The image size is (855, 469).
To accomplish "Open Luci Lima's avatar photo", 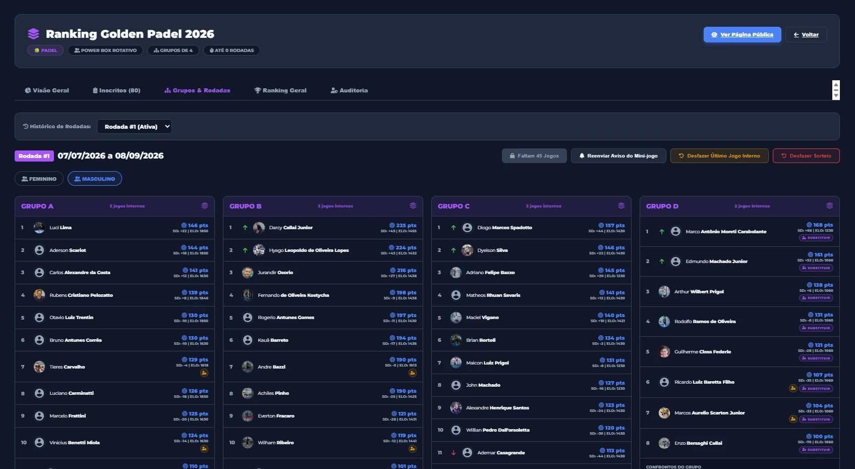I will (x=39, y=228).
